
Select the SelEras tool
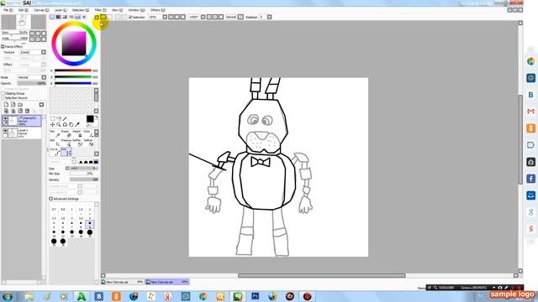pos(88,143)
